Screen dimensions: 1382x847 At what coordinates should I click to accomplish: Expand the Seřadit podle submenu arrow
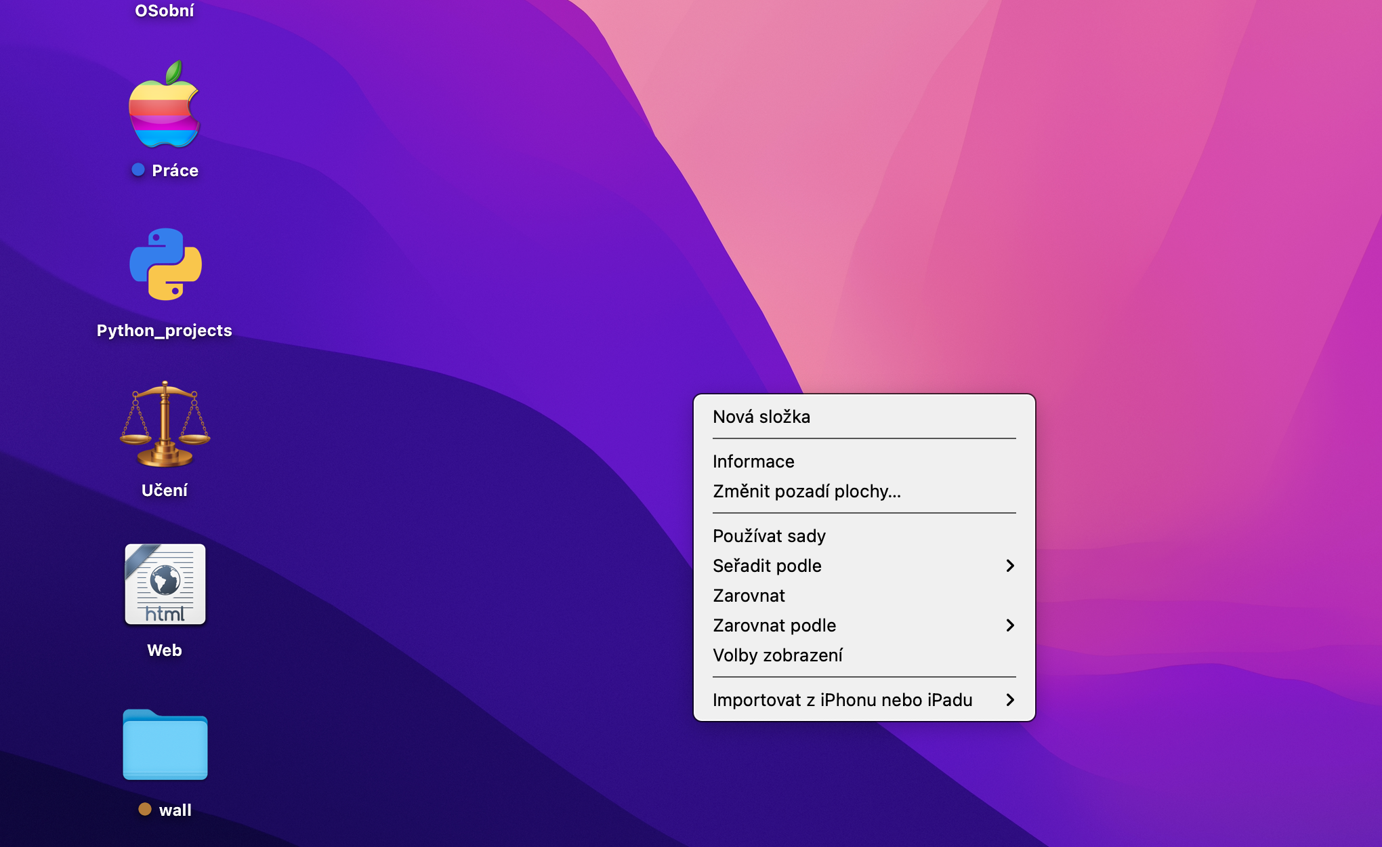pos(1009,566)
